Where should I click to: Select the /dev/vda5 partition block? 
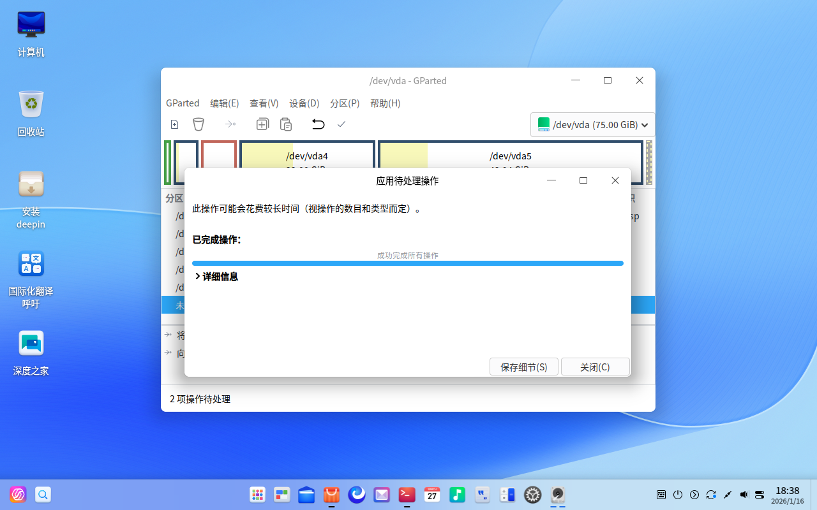(511, 156)
